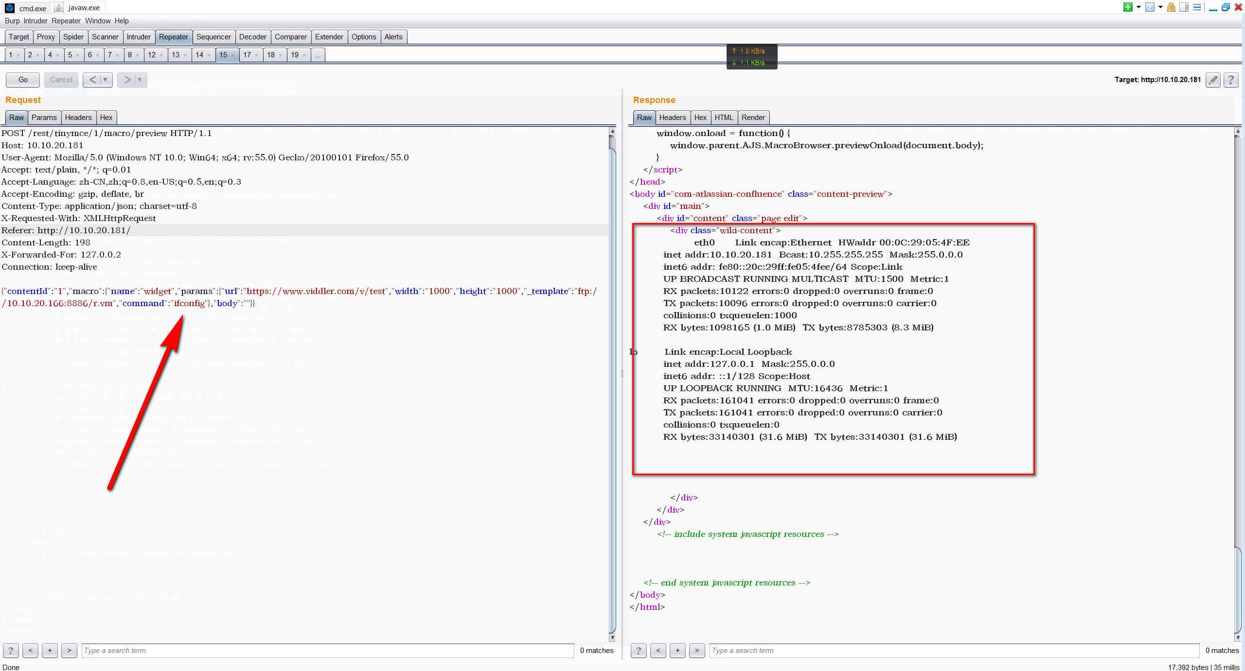Click the forward history arrow button
The width and height of the screenshot is (1245, 671).
point(127,80)
